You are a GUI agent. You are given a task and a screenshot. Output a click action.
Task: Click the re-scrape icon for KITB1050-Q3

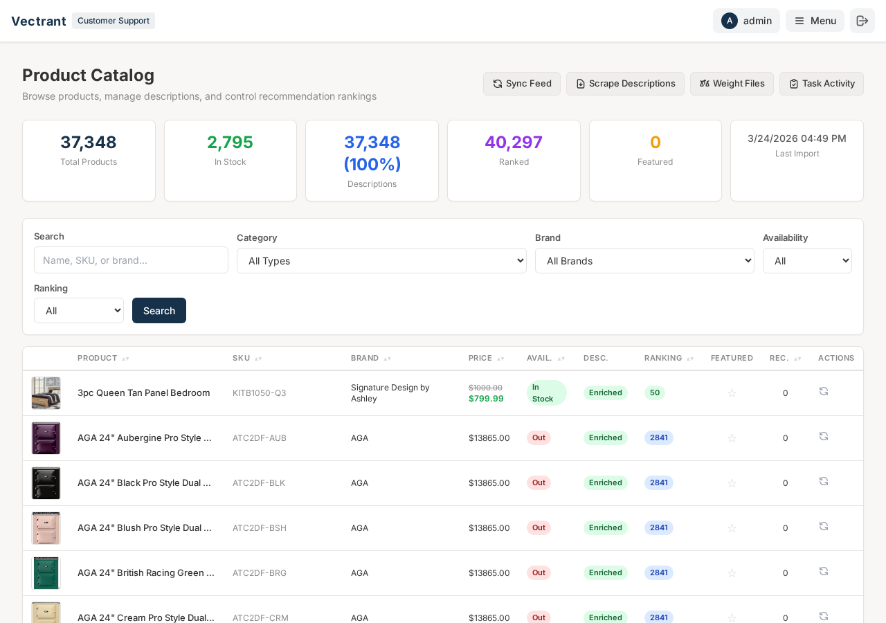pyautogui.click(x=824, y=391)
